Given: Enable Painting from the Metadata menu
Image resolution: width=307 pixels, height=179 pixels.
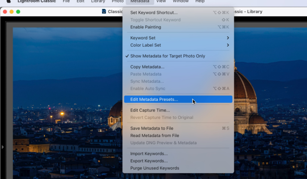Looking at the screenshot, I should (146, 27).
